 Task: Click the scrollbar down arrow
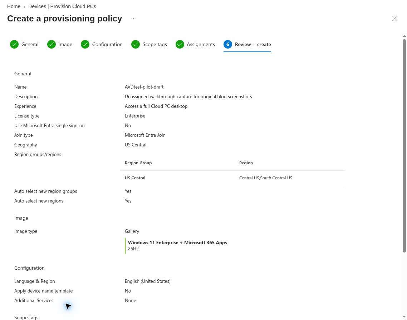[404, 317]
